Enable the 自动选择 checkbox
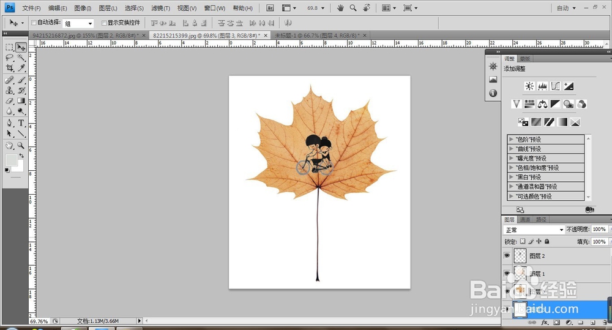 click(34, 23)
